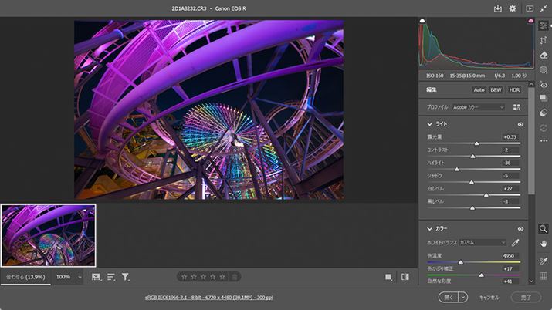This screenshot has height=310, width=552.
Task: Click the キャンセル button
Action: click(489, 298)
